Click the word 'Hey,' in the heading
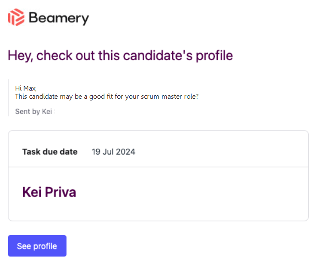 pos(20,56)
